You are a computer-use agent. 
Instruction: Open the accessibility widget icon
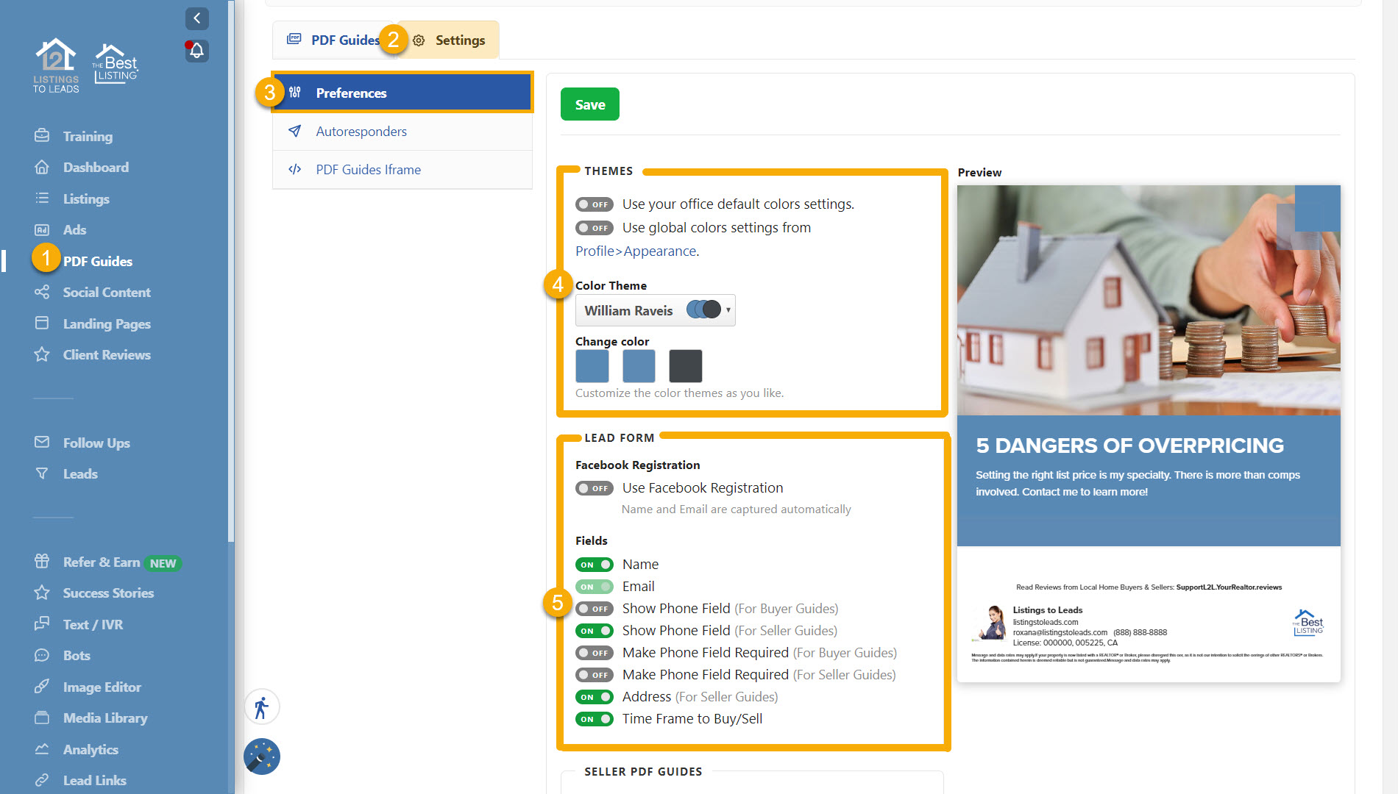pyautogui.click(x=262, y=707)
